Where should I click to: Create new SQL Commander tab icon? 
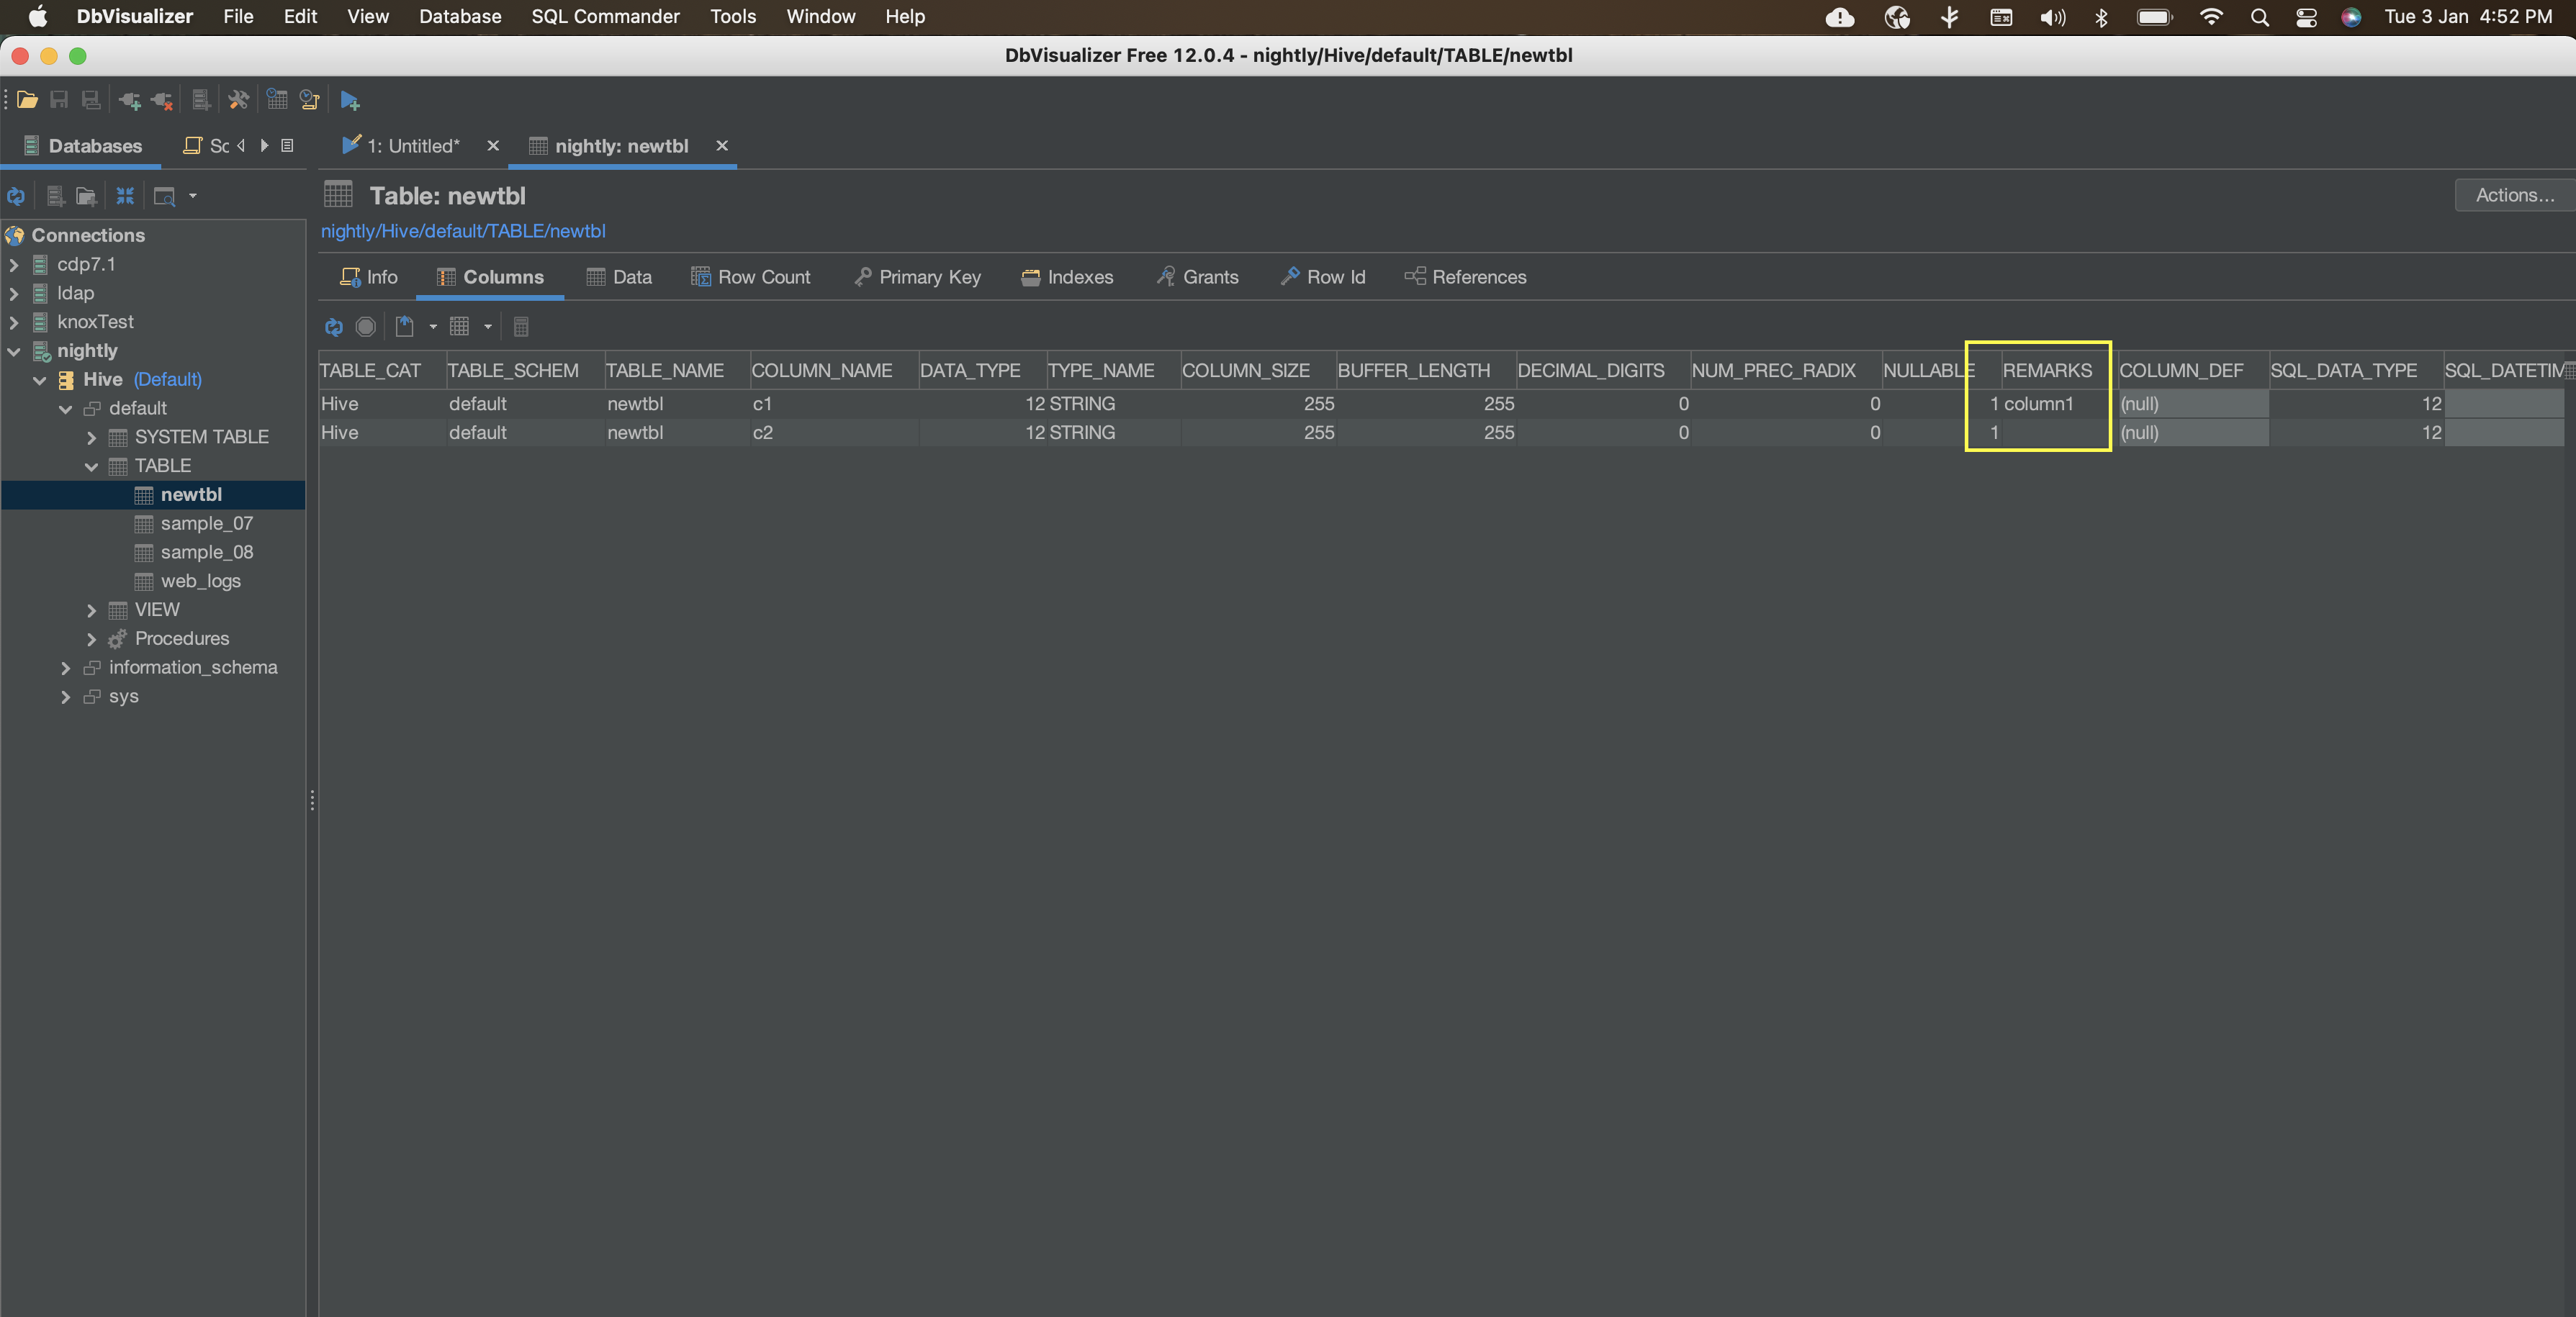coord(349,100)
